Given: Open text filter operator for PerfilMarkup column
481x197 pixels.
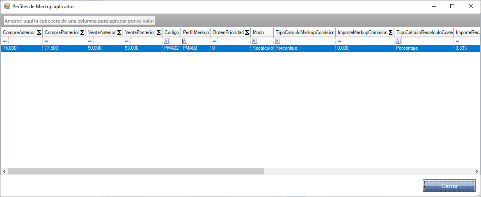Looking at the screenshot, I should tap(185, 41).
